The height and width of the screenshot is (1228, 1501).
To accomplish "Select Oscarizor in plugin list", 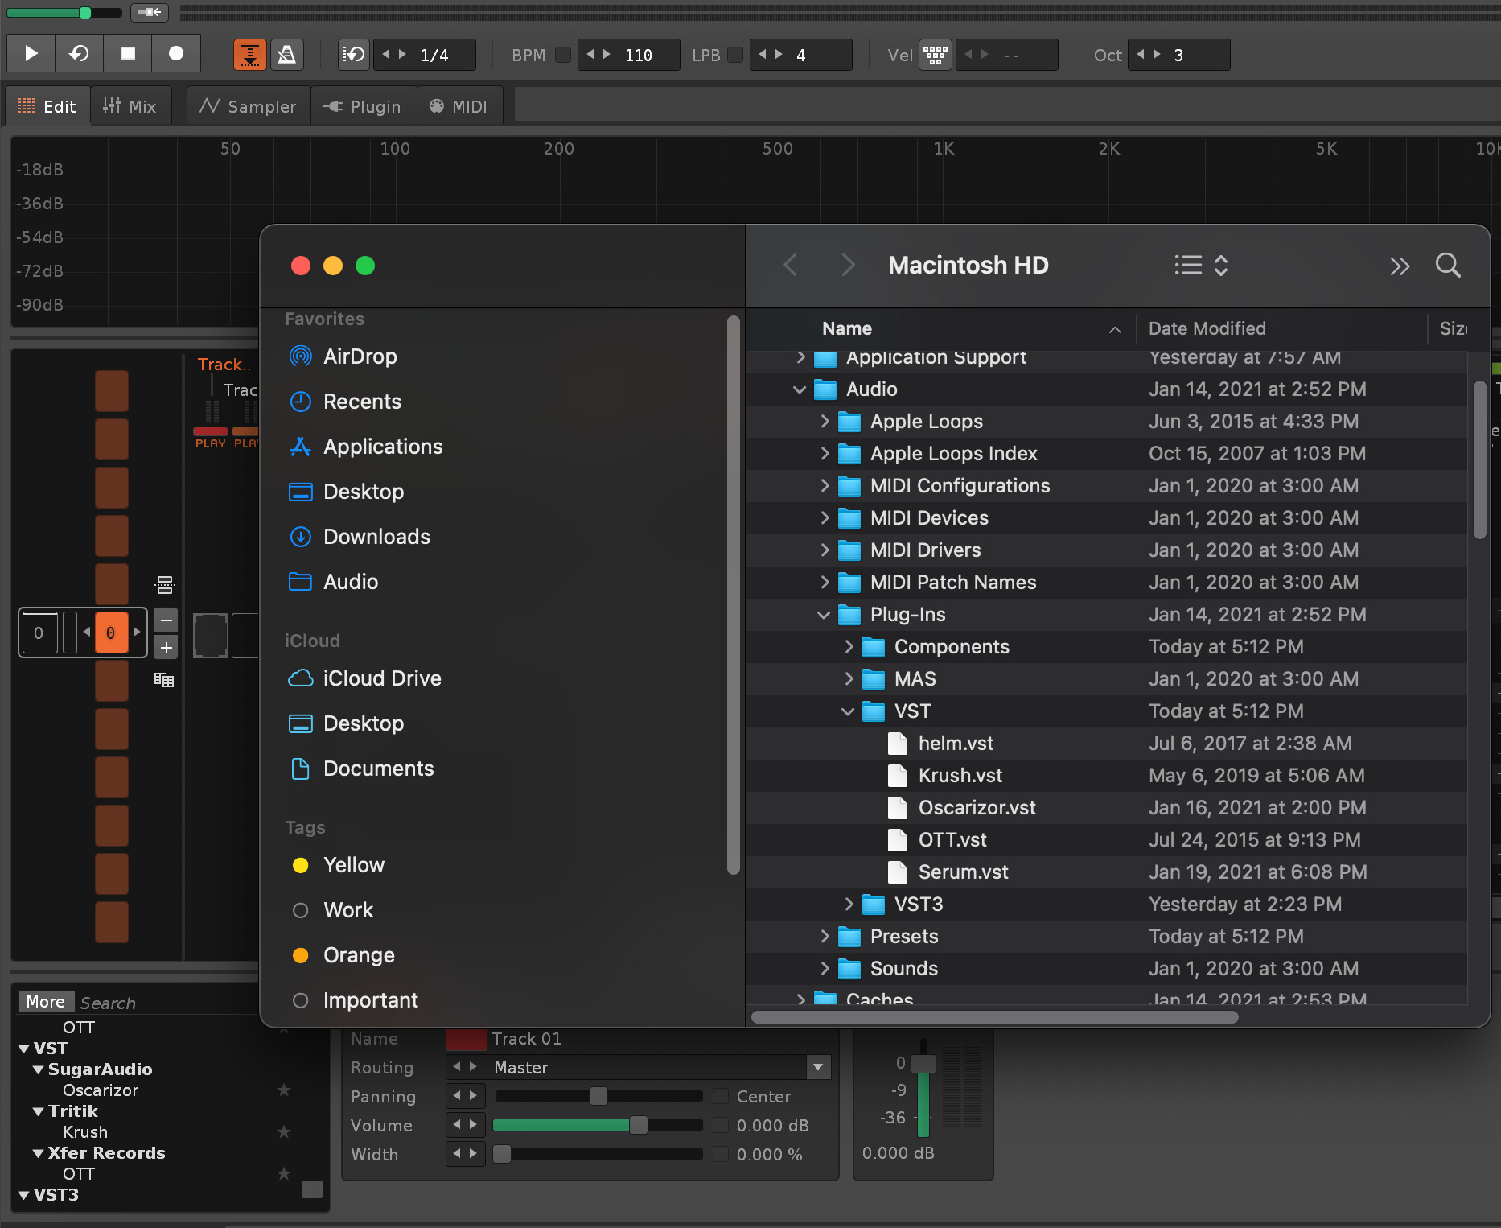I will pos(101,1090).
